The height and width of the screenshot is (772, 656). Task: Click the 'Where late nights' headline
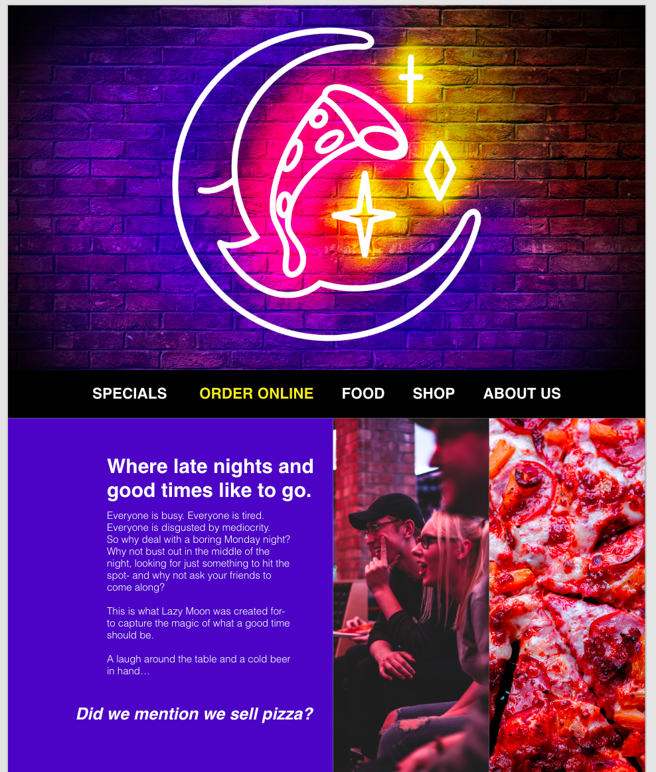coord(210,478)
